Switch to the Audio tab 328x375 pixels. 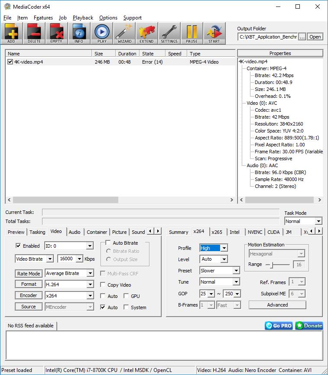click(x=75, y=232)
